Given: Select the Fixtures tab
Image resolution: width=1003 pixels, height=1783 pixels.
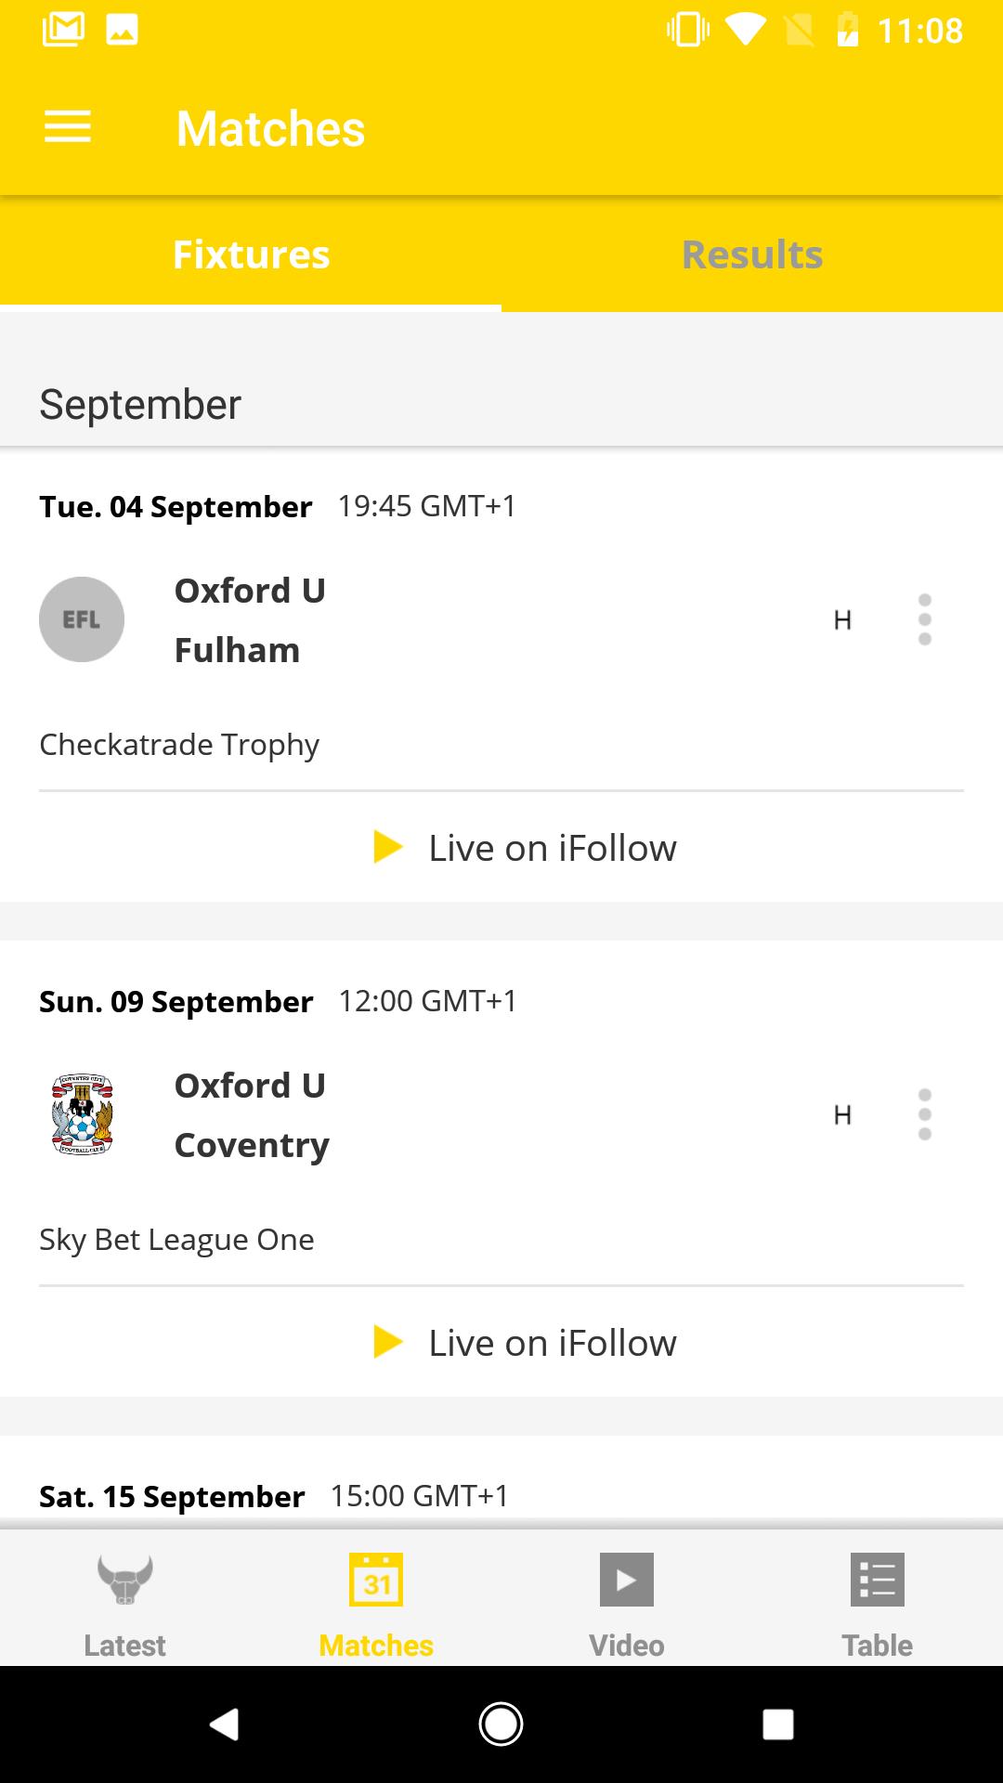Looking at the screenshot, I should tap(251, 254).
